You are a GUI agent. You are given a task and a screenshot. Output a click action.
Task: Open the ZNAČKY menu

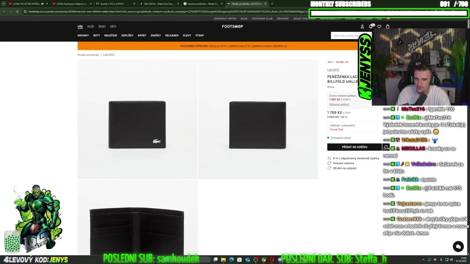tap(156, 36)
